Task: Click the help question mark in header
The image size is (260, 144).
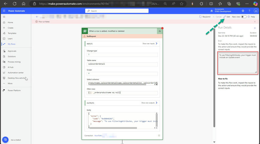Action: tap(249, 11)
